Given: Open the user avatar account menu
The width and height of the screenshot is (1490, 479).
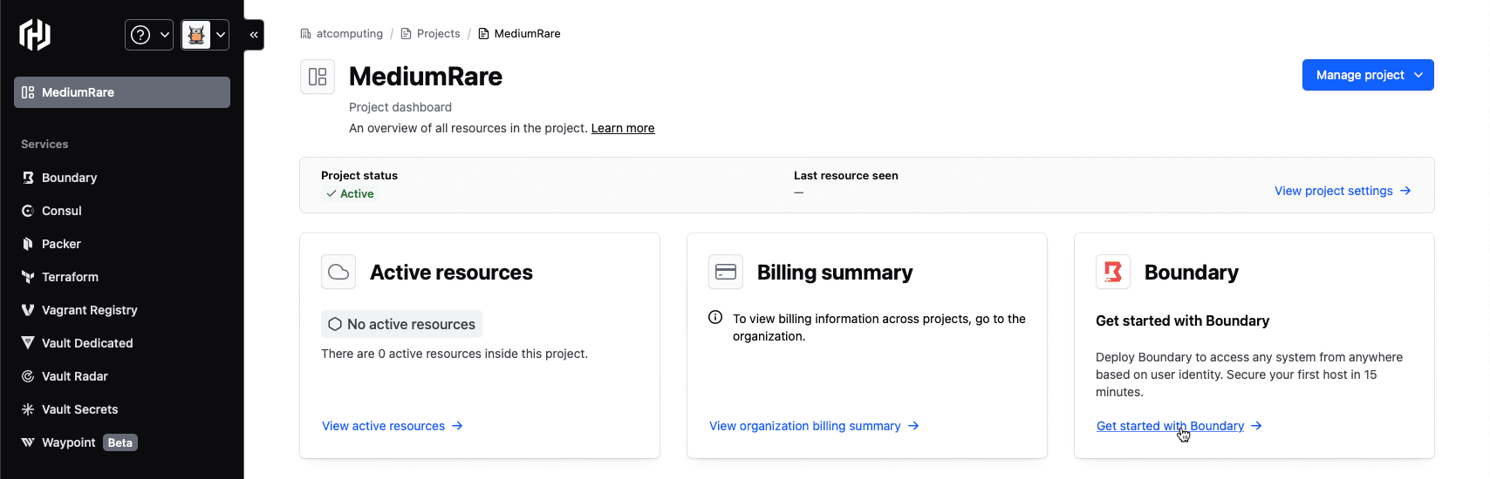Looking at the screenshot, I should point(205,35).
